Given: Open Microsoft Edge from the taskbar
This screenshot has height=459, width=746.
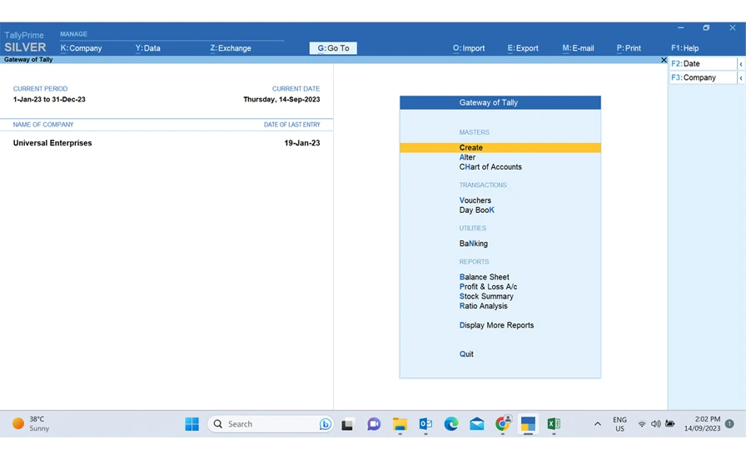Looking at the screenshot, I should click(x=451, y=424).
